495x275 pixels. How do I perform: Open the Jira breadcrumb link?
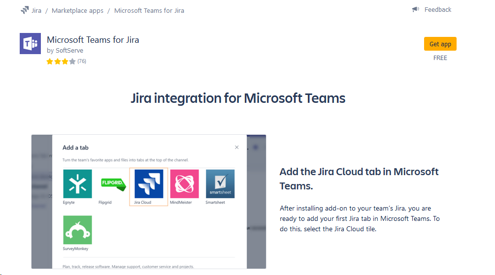(36, 10)
